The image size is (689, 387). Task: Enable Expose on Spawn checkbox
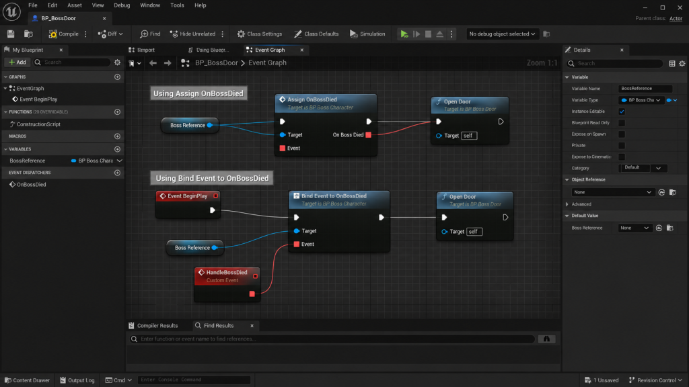tap(622, 134)
